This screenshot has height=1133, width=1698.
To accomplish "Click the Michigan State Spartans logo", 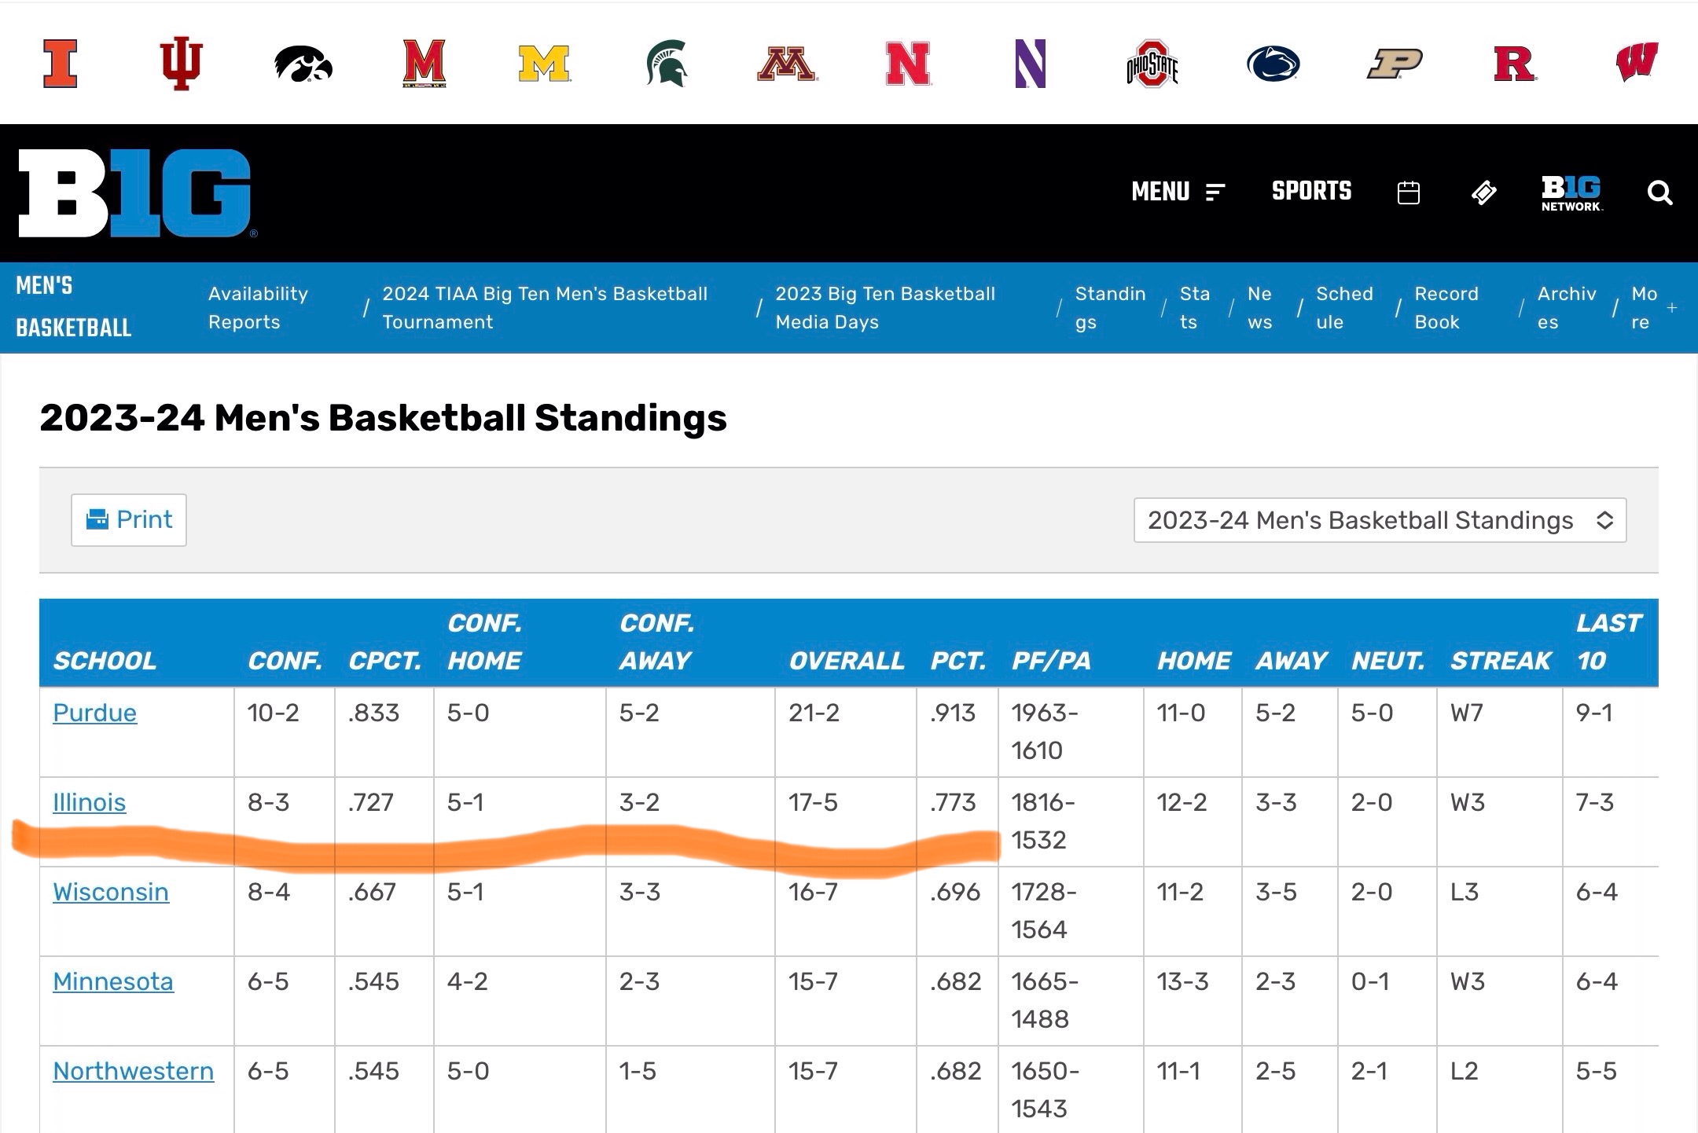I will point(667,63).
